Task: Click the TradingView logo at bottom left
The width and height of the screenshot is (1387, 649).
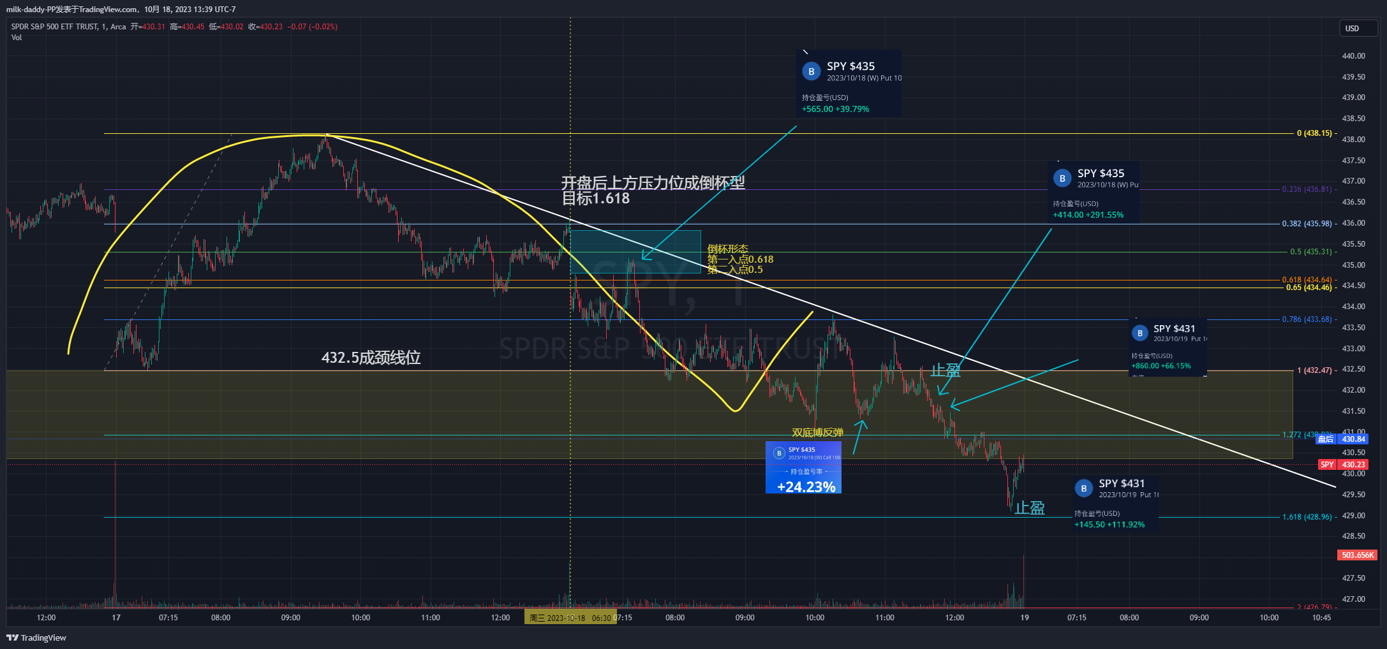Action: point(36,638)
